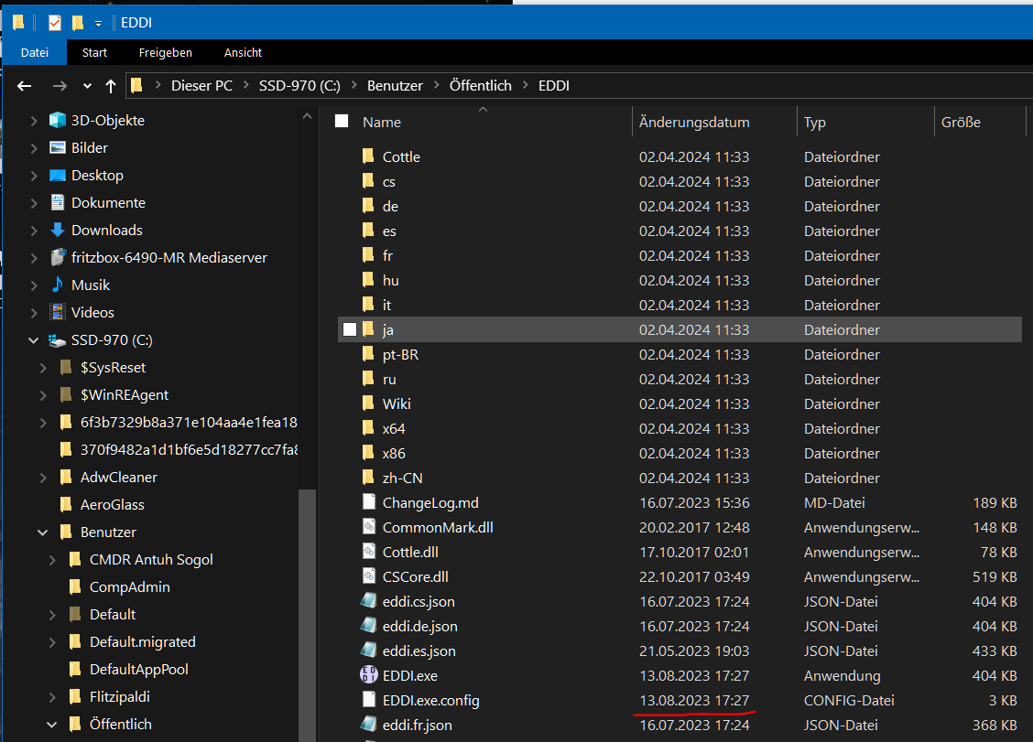Click the 189 KB size of ChangeLog.md
This screenshot has height=742, width=1033.
(995, 503)
